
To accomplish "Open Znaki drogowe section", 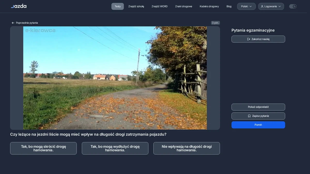I will 184,6.
